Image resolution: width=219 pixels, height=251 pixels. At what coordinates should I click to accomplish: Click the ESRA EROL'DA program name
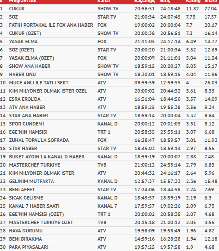(x=25, y=99)
